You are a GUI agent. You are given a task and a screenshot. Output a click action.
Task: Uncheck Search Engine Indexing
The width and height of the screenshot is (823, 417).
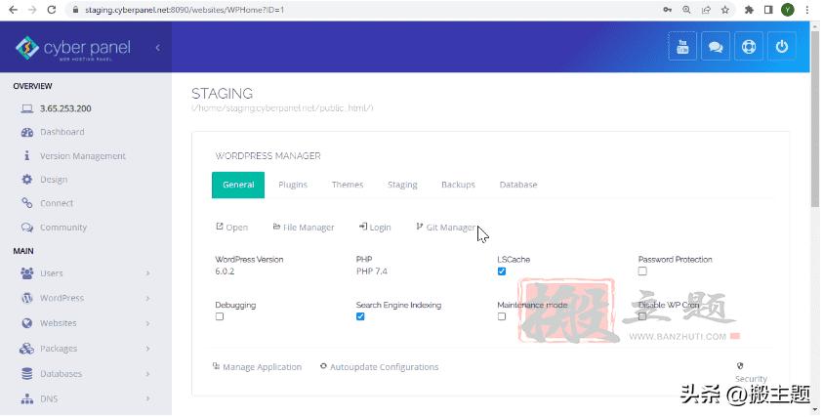click(360, 316)
